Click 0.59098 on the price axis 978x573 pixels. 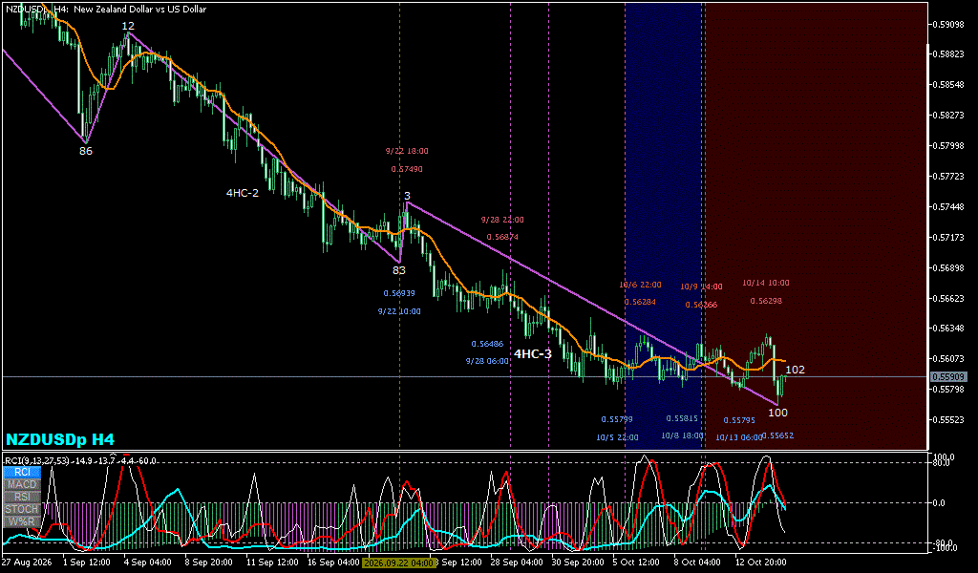click(x=948, y=24)
